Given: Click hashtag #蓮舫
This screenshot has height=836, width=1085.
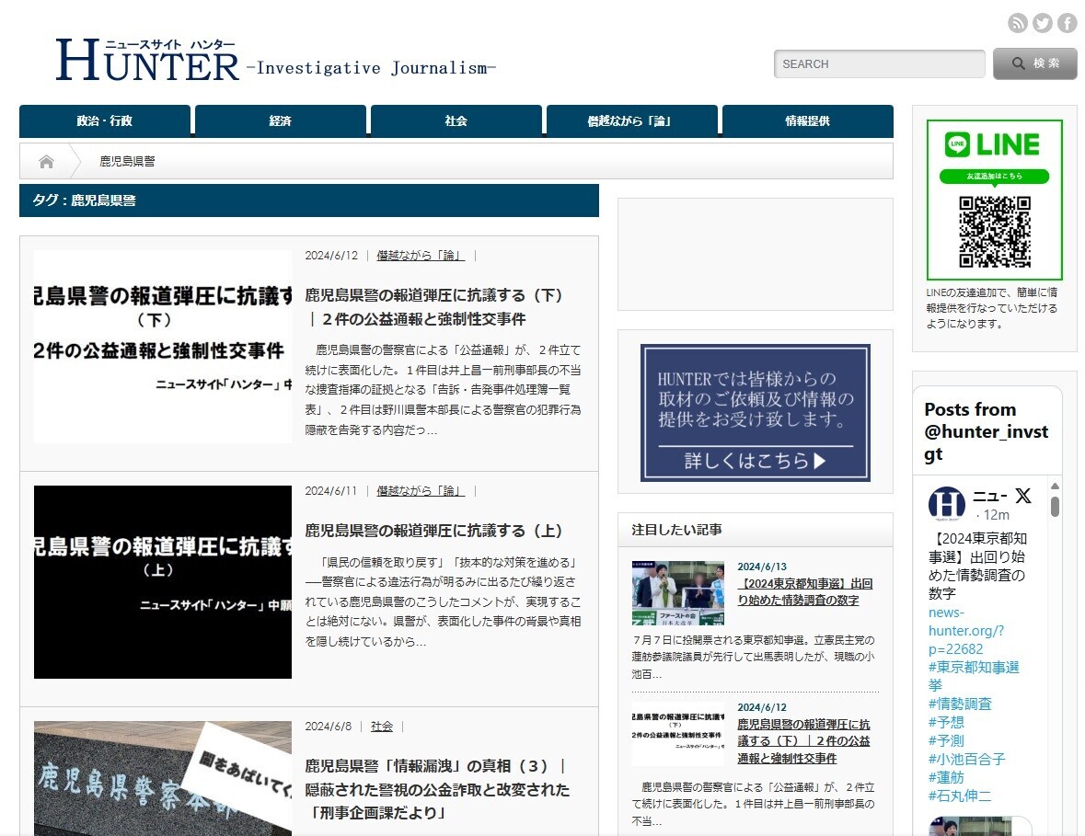Looking at the screenshot, I should pos(946,777).
